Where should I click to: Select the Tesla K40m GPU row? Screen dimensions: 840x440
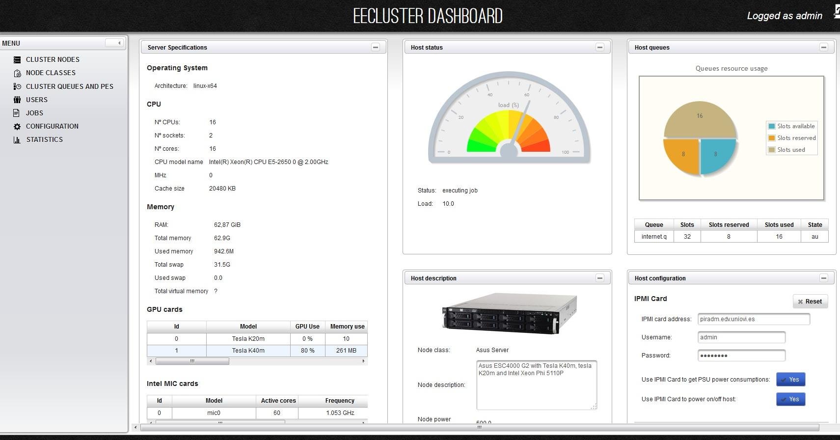tap(257, 351)
